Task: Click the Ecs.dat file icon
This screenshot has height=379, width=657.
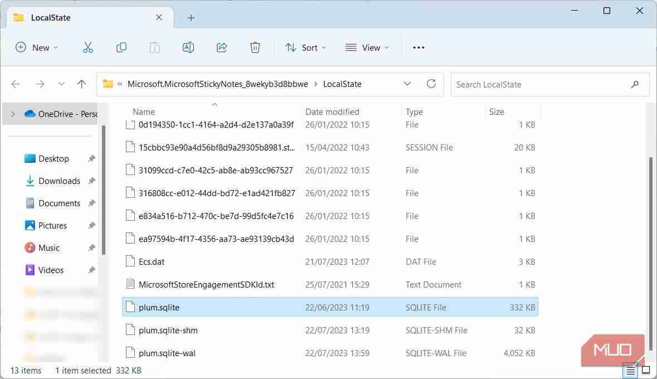Action: click(130, 261)
